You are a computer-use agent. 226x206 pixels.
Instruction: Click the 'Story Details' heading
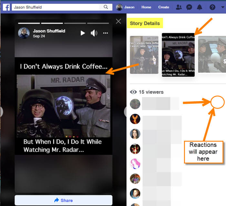click(x=145, y=23)
